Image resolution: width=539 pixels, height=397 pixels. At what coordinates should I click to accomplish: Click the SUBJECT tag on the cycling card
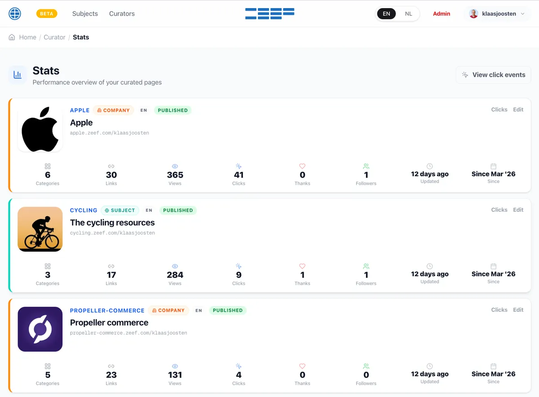click(x=120, y=210)
